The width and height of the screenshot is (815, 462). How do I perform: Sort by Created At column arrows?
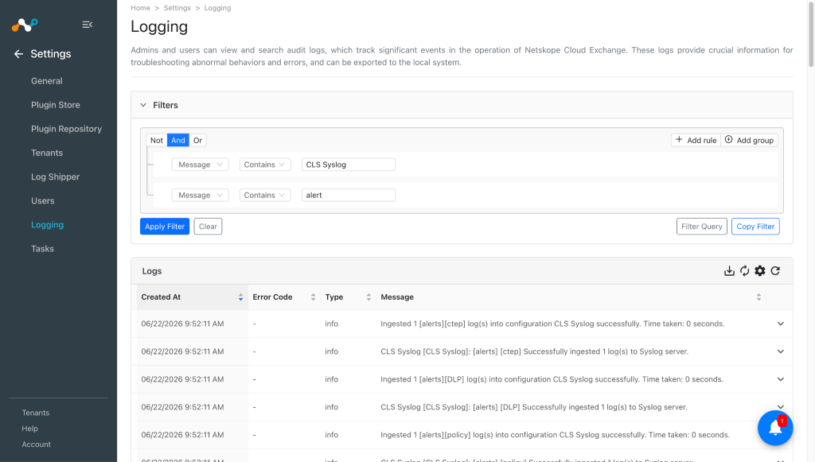(240, 297)
